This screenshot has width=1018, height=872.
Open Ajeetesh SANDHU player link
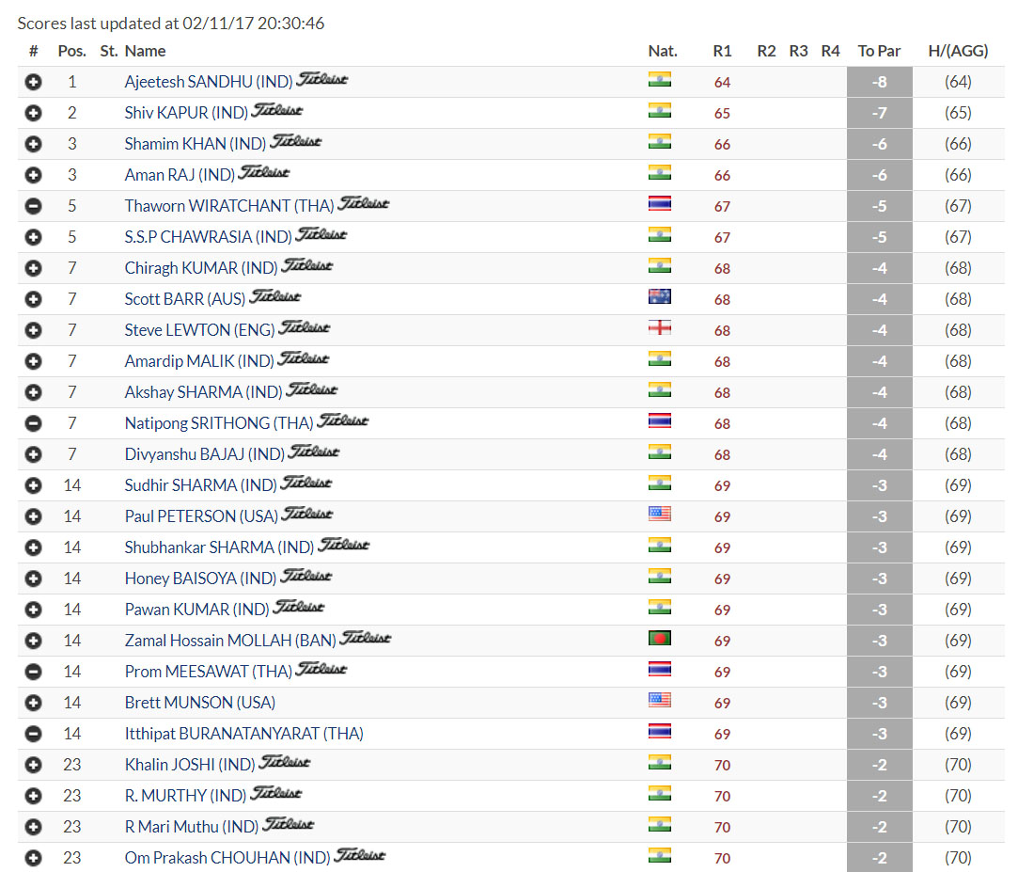coord(209,82)
